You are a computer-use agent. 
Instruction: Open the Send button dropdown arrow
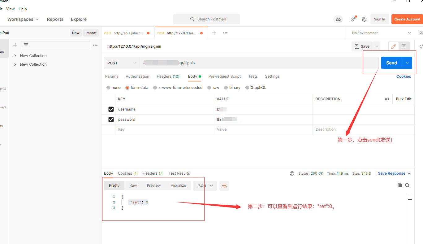point(407,63)
